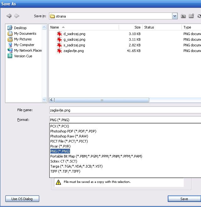Screen dimensions: 201x207
Task: Select Targa format from the list
Action: pyautogui.click(x=76, y=166)
